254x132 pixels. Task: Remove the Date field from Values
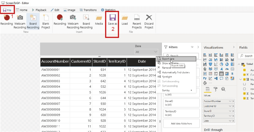coord(233,120)
